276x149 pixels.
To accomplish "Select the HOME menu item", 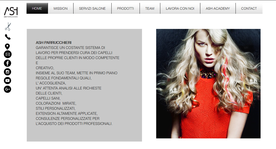I will coord(37,8).
